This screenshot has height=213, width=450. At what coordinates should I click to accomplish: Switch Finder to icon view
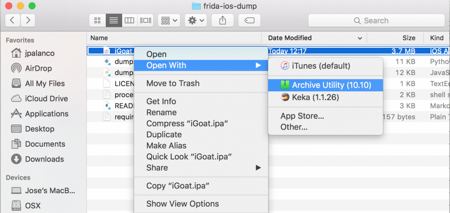tap(98, 20)
